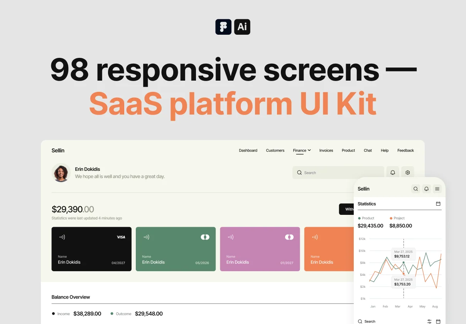The width and height of the screenshot is (466, 324).
Task: Select the green card expiring 05/2026
Action: [x=176, y=249]
